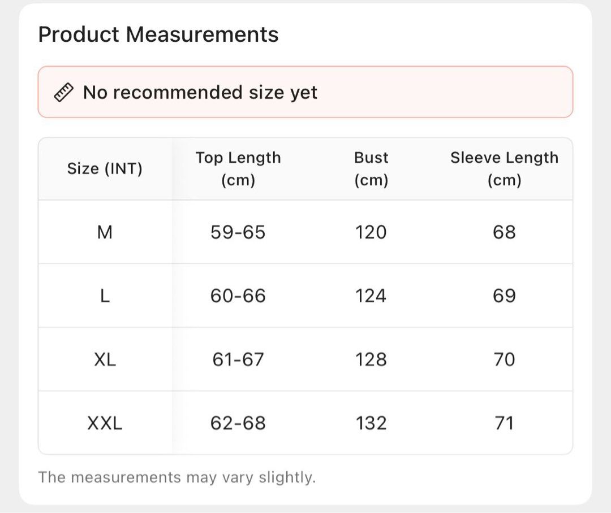Click the sleeve length value 69
The height and width of the screenshot is (513, 611).
504,296
